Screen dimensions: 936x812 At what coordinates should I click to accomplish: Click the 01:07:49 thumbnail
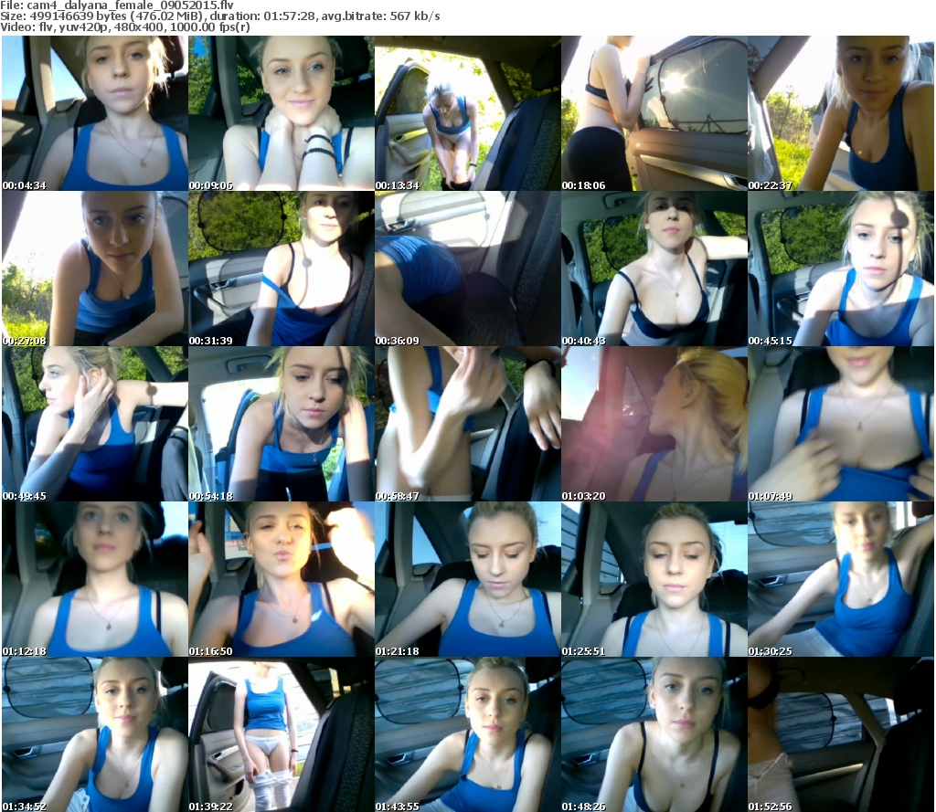[841, 424]
